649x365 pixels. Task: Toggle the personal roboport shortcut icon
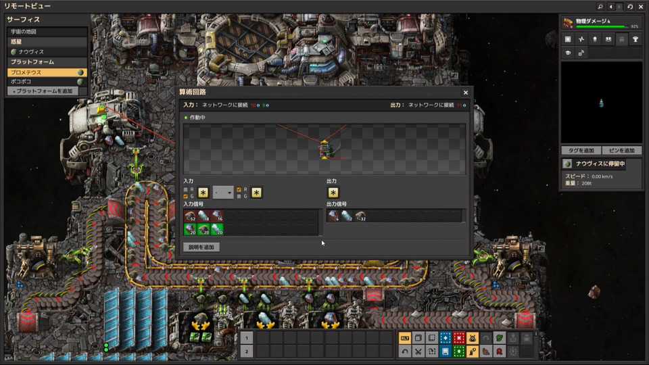(x=473, y=338)
